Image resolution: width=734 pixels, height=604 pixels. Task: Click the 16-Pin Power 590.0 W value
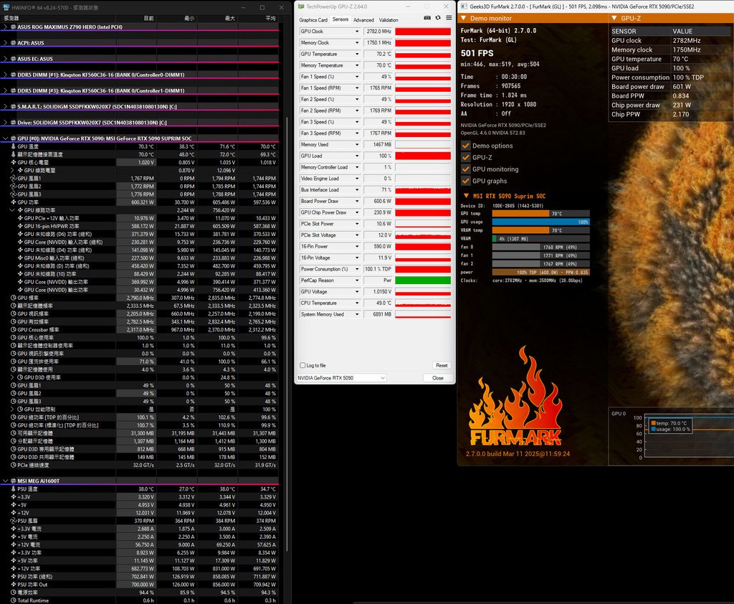(x=378, y=247)
